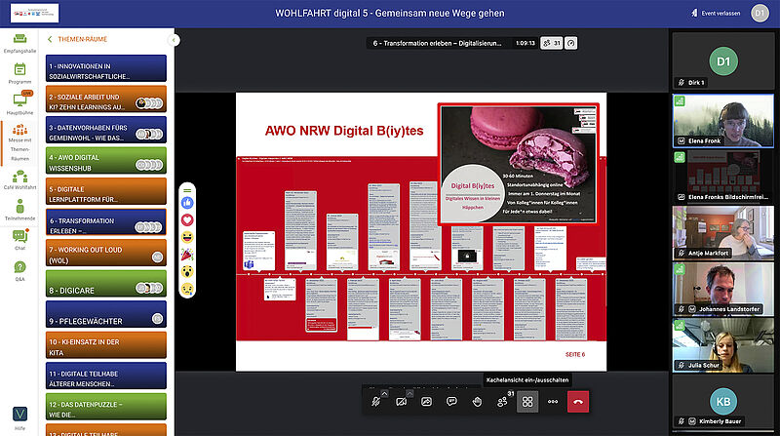Select Antje Markfort video tile
The image size is (780, 436).
click(x=722, y=233)
